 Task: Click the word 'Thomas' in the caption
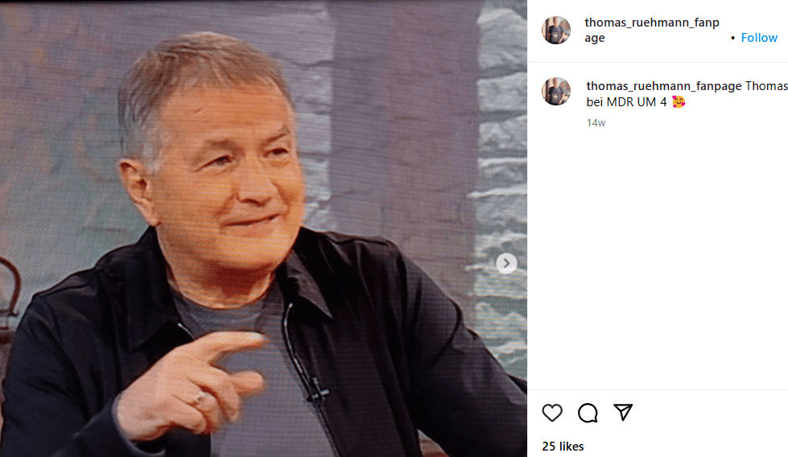tap(766, 86)
